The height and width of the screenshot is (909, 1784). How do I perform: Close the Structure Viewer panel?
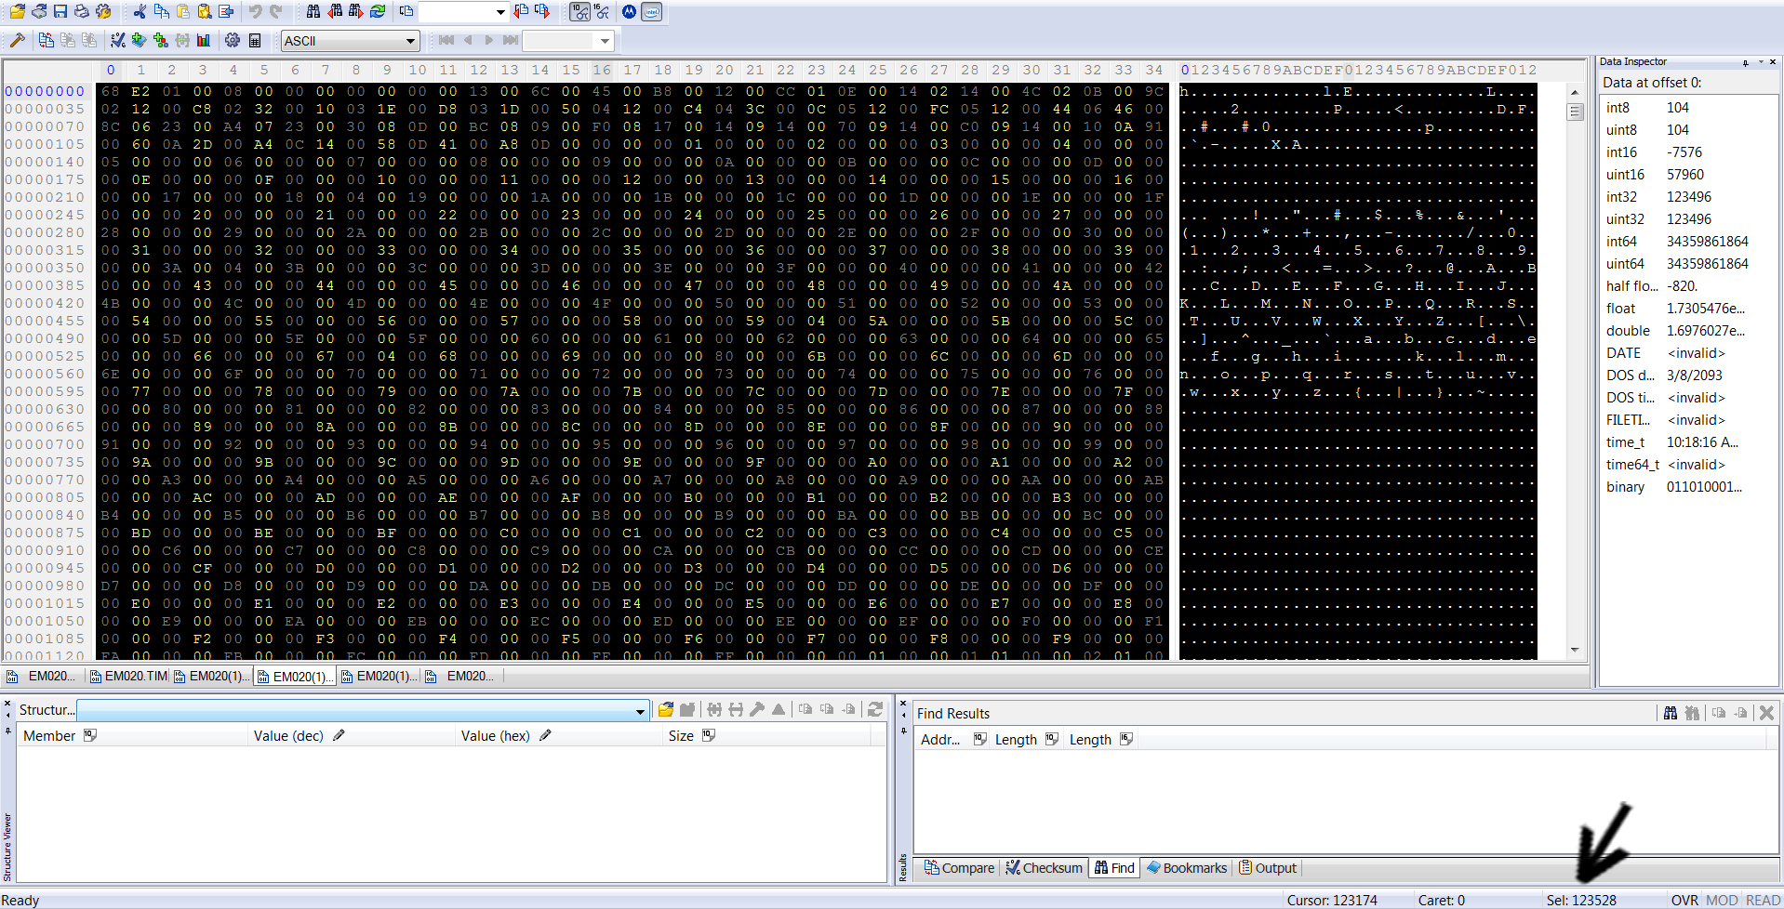point(7,704)
